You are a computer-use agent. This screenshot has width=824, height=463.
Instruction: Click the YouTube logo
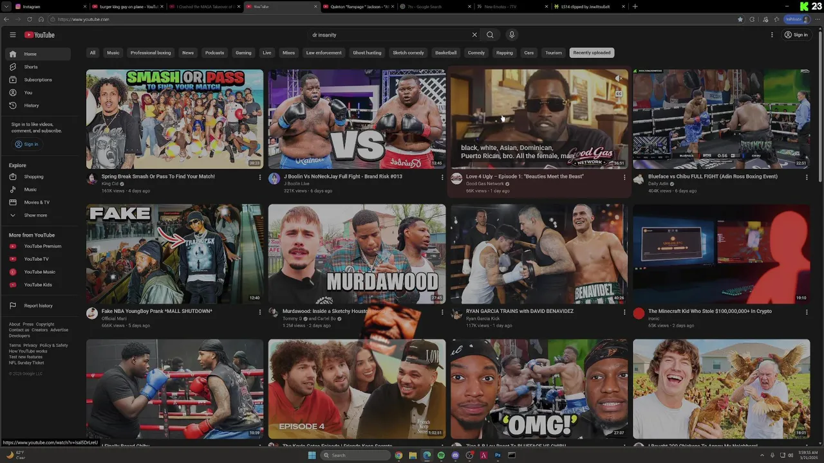(x=39, y=35)
